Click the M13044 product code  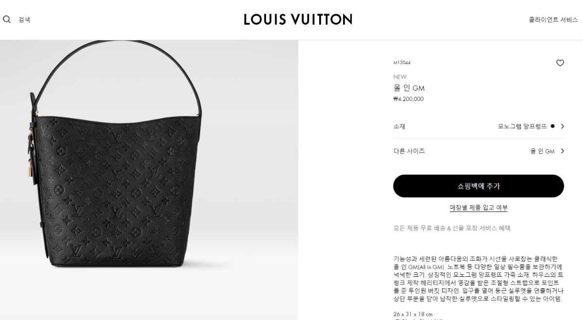point(402,63)
